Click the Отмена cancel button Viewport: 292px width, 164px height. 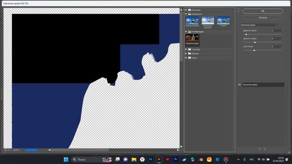click(x=263, y=18)
